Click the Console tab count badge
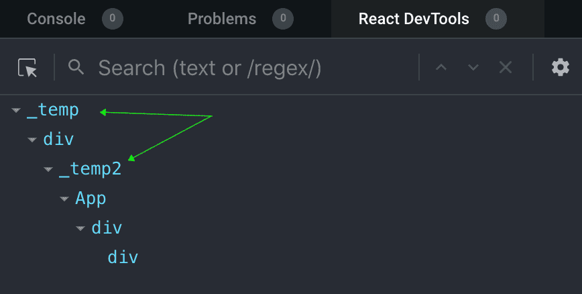582x294 pixels. 113,19
